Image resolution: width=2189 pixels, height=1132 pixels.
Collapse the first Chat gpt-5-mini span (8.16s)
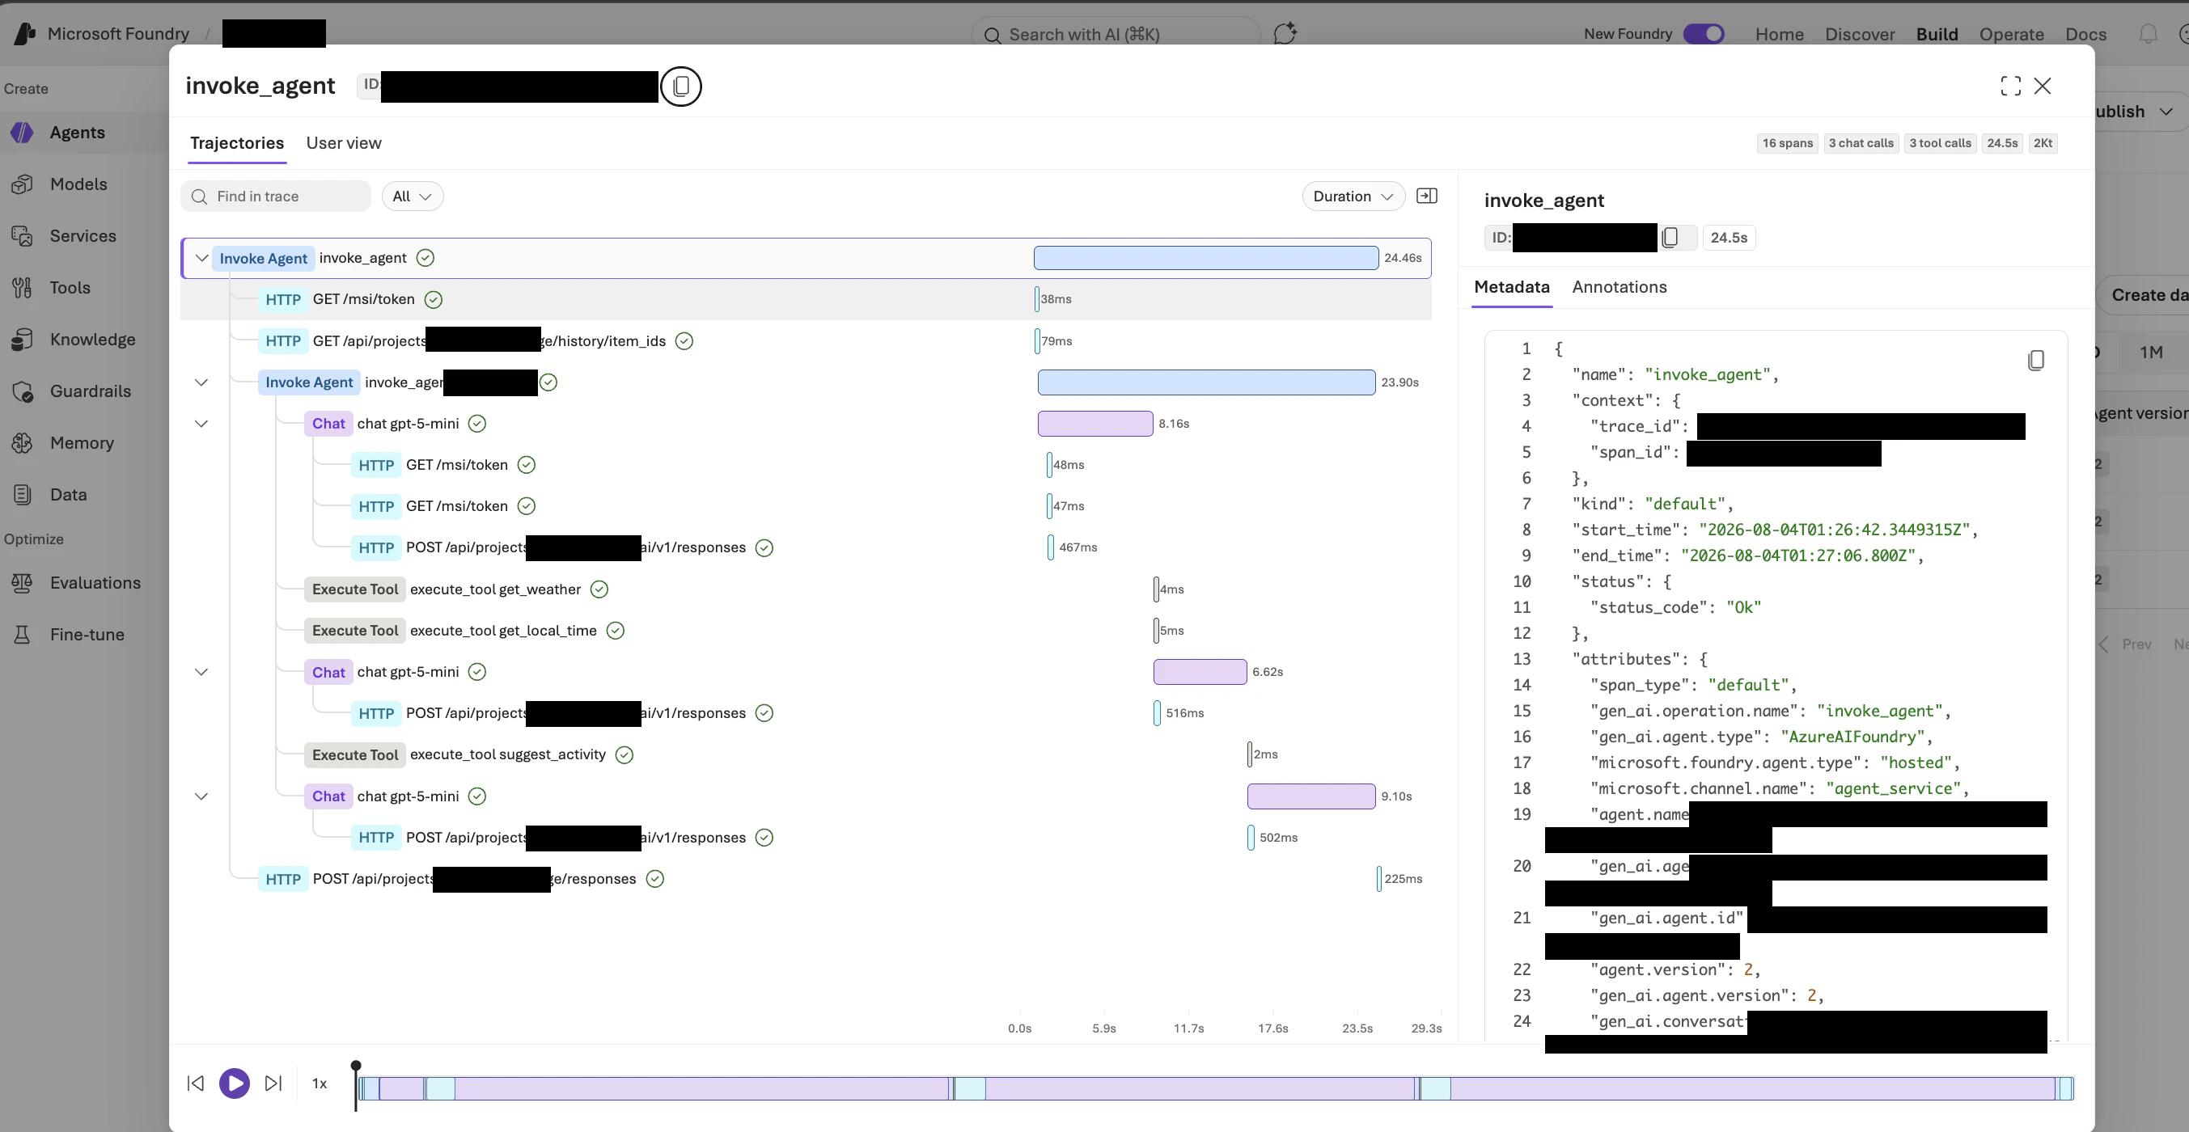(201, 424)
